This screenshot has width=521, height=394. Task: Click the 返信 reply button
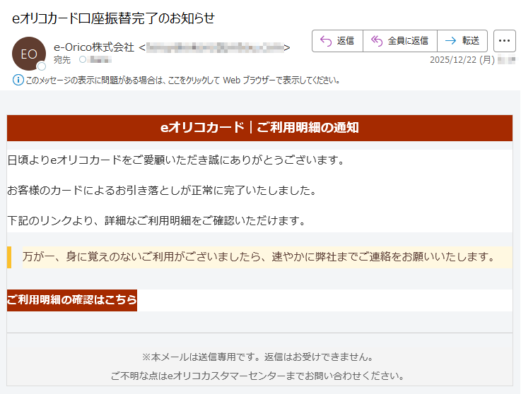coord(337,41)
